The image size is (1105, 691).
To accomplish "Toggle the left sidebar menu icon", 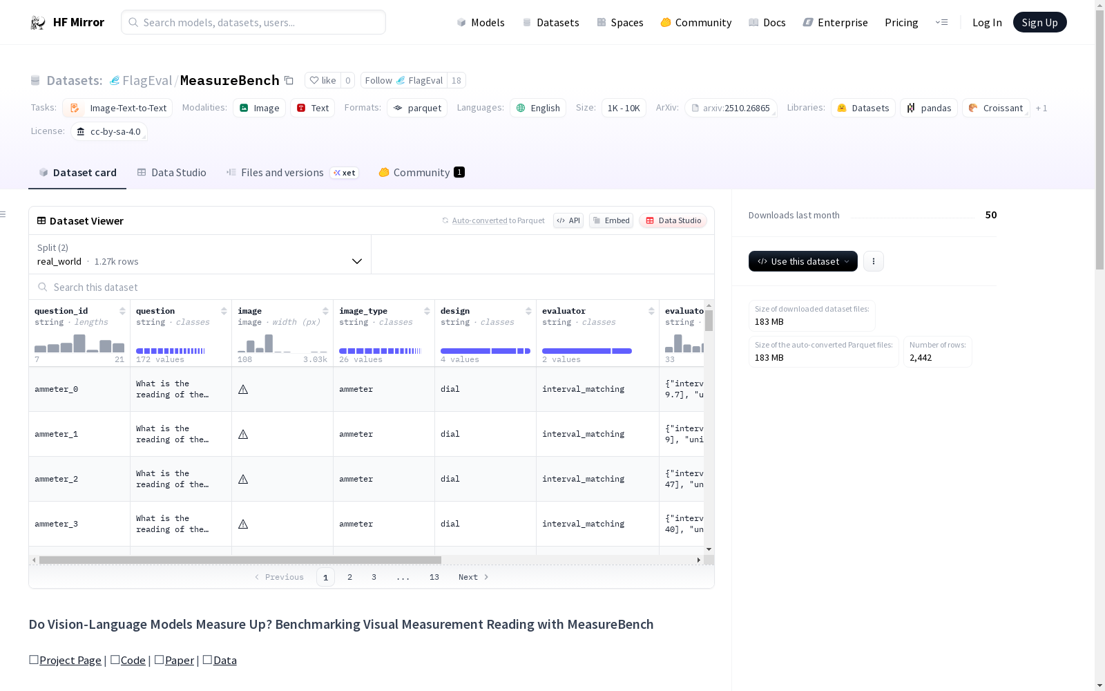I will (3, 214).
